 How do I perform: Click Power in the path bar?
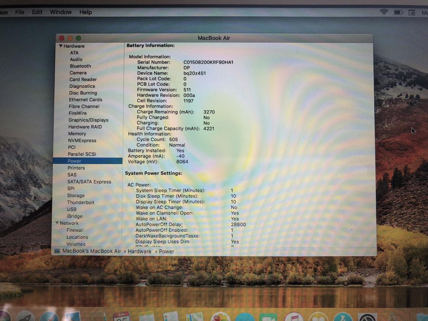(x=166, y=252)
